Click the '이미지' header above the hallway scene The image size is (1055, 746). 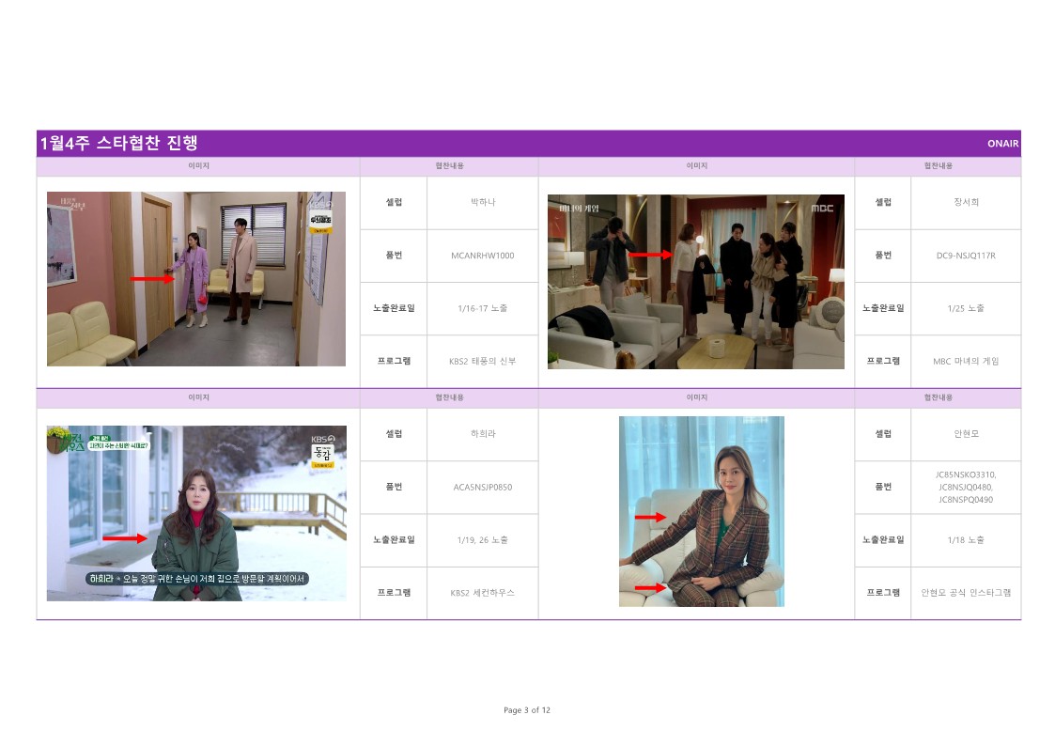point(198,166)
